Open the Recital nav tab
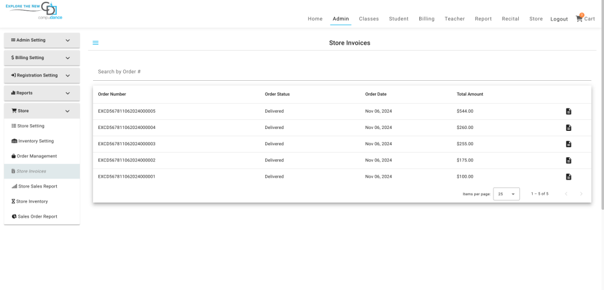The height and width of the screenshot is (290, 604). (510, 19)
